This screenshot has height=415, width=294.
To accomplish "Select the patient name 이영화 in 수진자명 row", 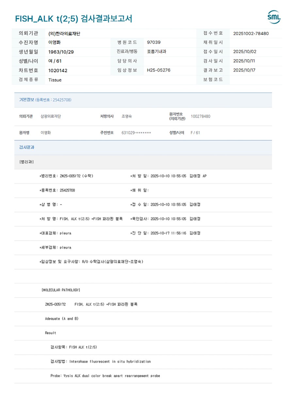I will (55, 42).
